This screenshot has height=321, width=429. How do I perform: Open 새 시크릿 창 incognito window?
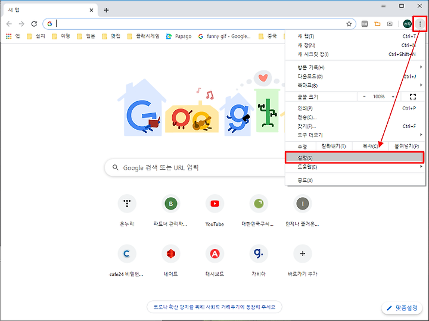pos(355,54)
